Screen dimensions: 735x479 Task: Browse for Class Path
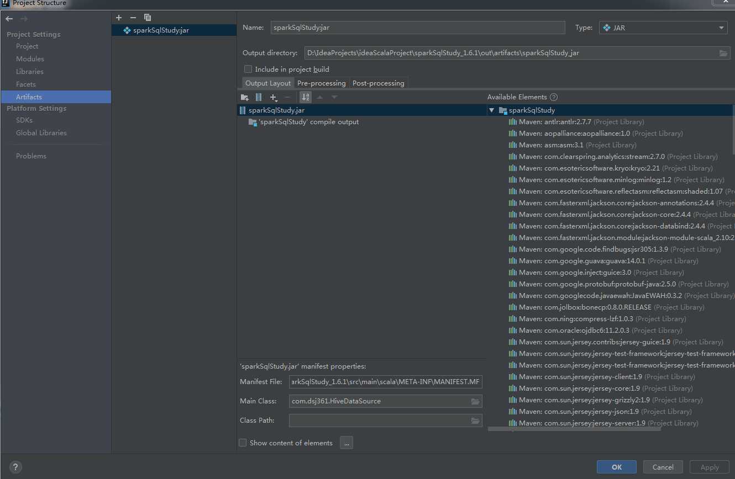(475, 421)
